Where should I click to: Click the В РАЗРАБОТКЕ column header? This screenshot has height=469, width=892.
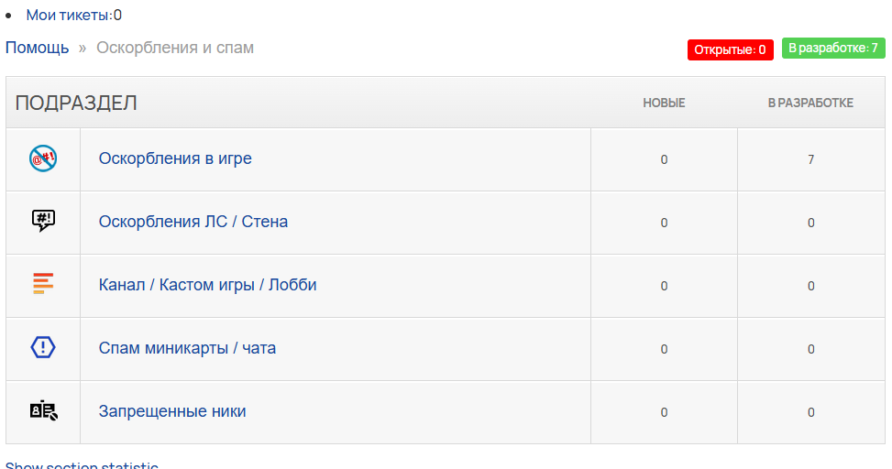pyautogui.click(x=810, y=103)
